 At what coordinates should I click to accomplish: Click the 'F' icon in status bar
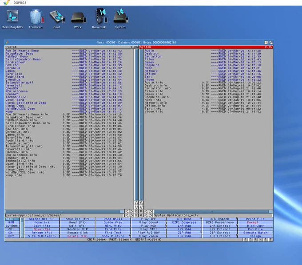coord(255,240)
